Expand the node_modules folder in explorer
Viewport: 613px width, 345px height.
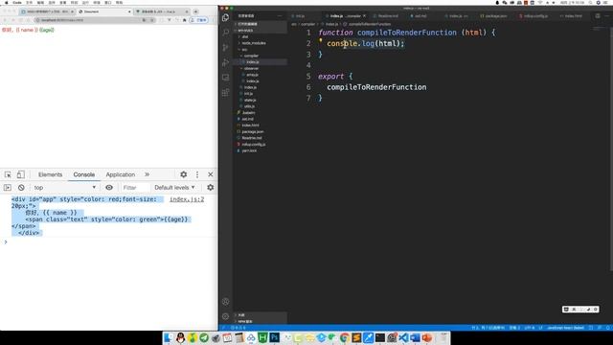click(253, 43)
